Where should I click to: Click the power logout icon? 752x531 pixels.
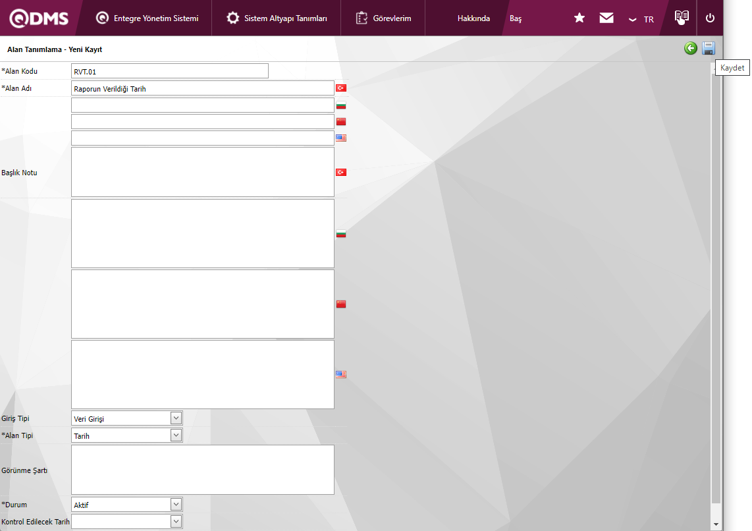[711, 18]
